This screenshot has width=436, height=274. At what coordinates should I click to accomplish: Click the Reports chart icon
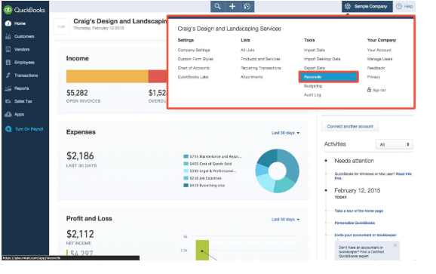click(8, 88)
